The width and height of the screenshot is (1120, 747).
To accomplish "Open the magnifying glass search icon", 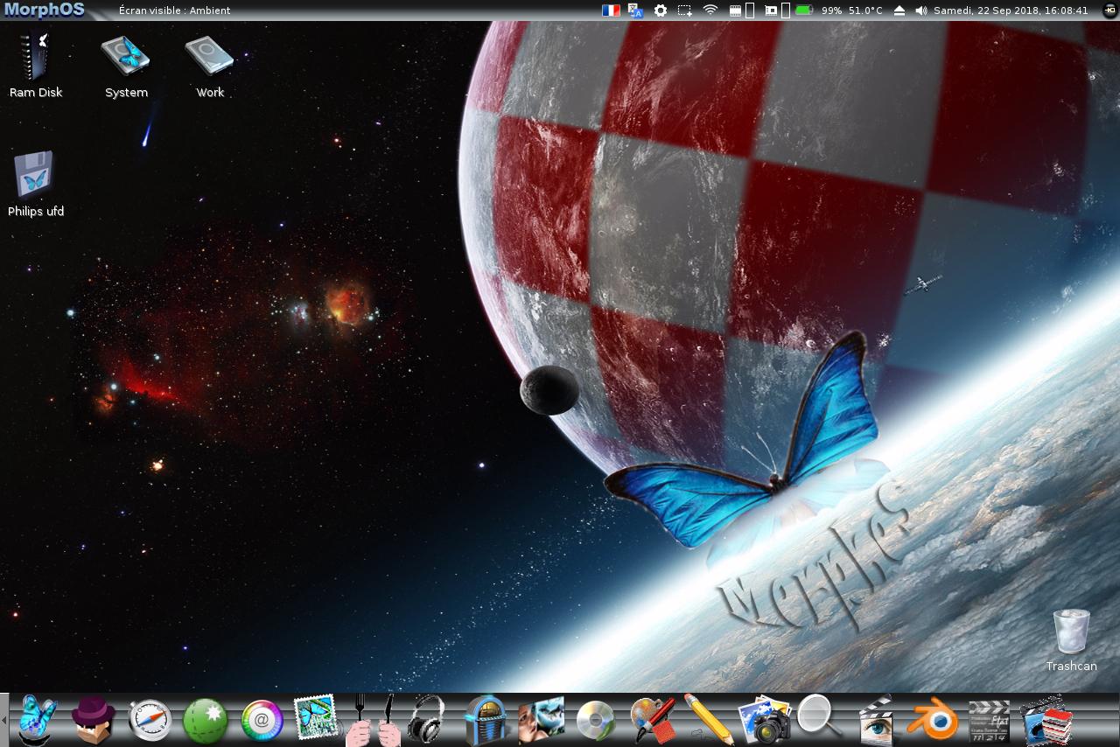I will pyautogui.click(x=819, y=717).
